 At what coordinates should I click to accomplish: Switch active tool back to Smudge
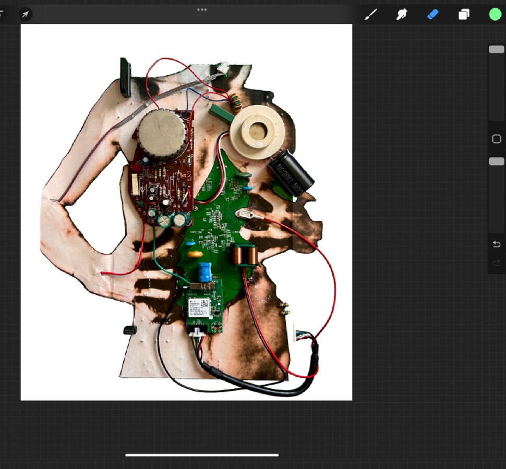pos(402,14)
